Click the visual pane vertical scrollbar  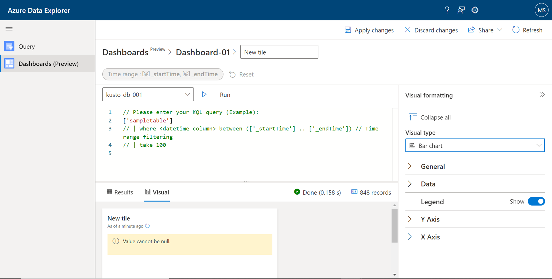(394, 226)
